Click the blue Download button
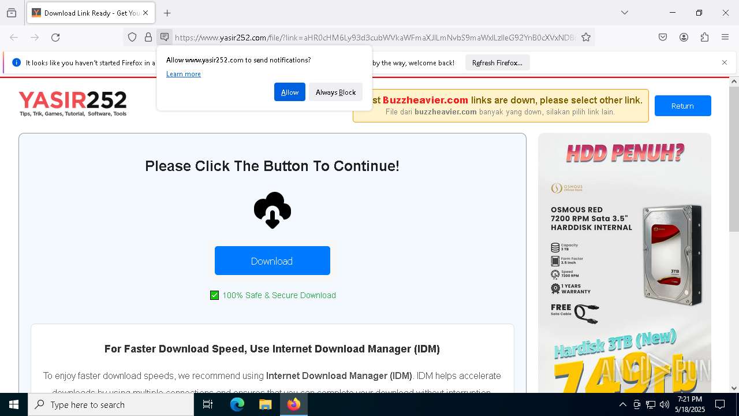This screenshot has width=739, height=416. (273, 261)
